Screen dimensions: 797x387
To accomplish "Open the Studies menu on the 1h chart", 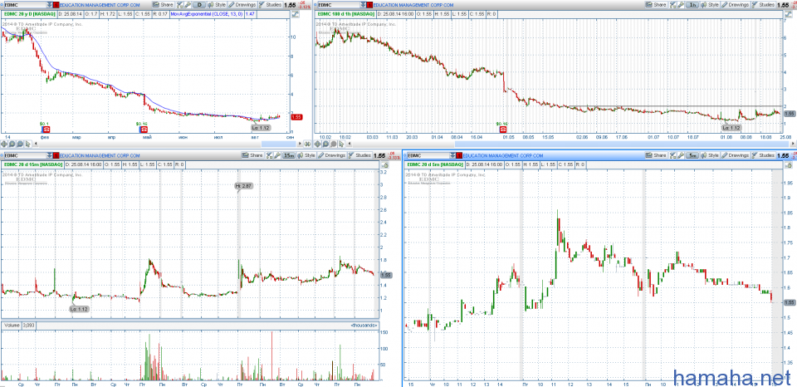I will [763, 5].
